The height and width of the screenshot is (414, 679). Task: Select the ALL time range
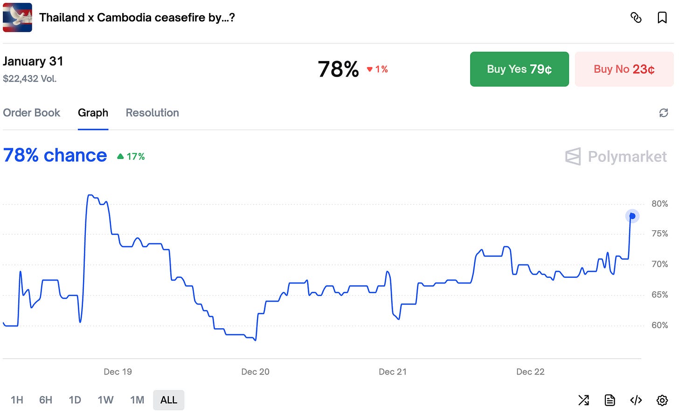click(x=168, y=400)
